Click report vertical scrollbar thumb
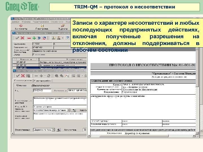Screen dimensions: 203x152 point(197,68)
